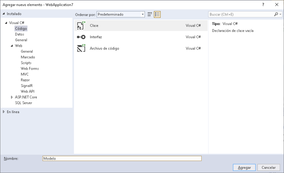Click the search magnifier icon
The image size is (284, 173).
click(276, 14)
